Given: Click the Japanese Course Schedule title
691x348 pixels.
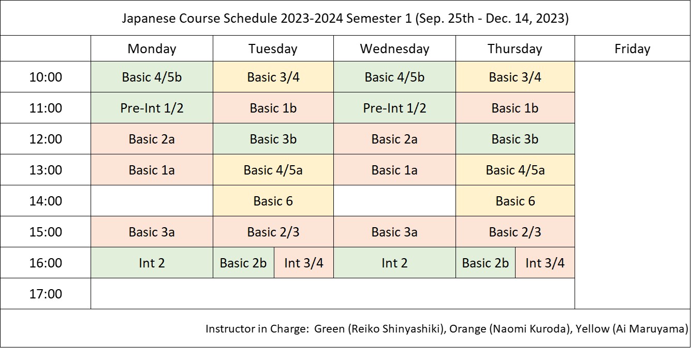Looking at the screenshot, I should [345, 19].
